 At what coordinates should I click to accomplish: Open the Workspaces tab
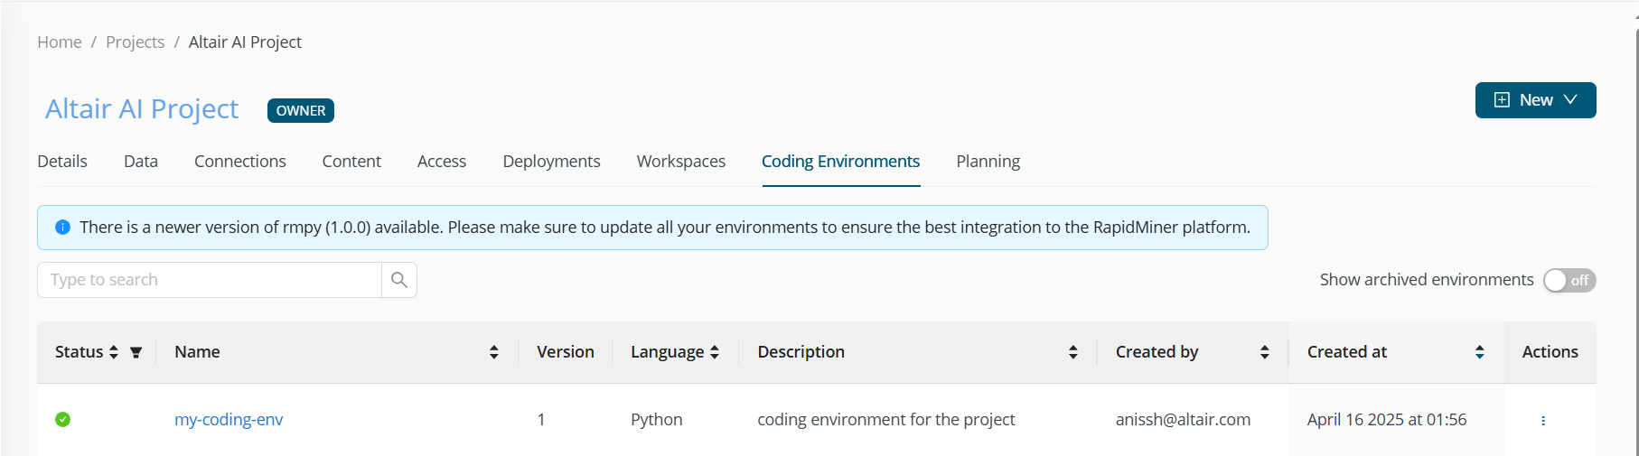pos(681,161)
